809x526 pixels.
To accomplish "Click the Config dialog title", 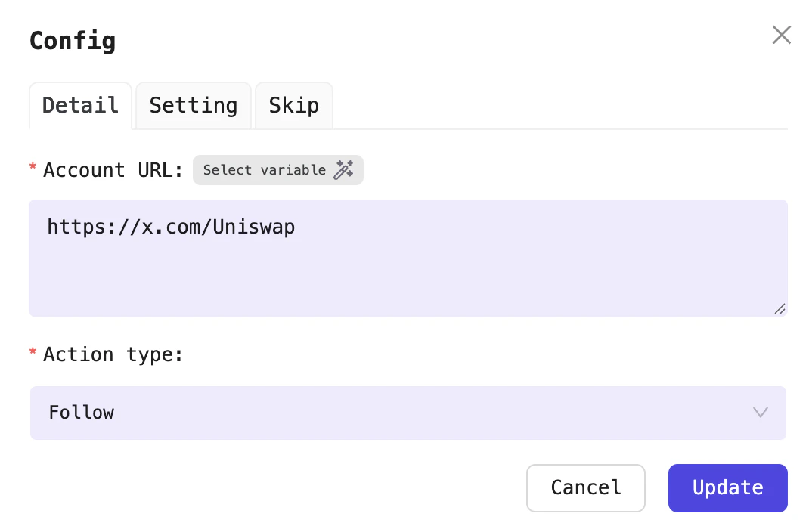I will click(73, 41).
